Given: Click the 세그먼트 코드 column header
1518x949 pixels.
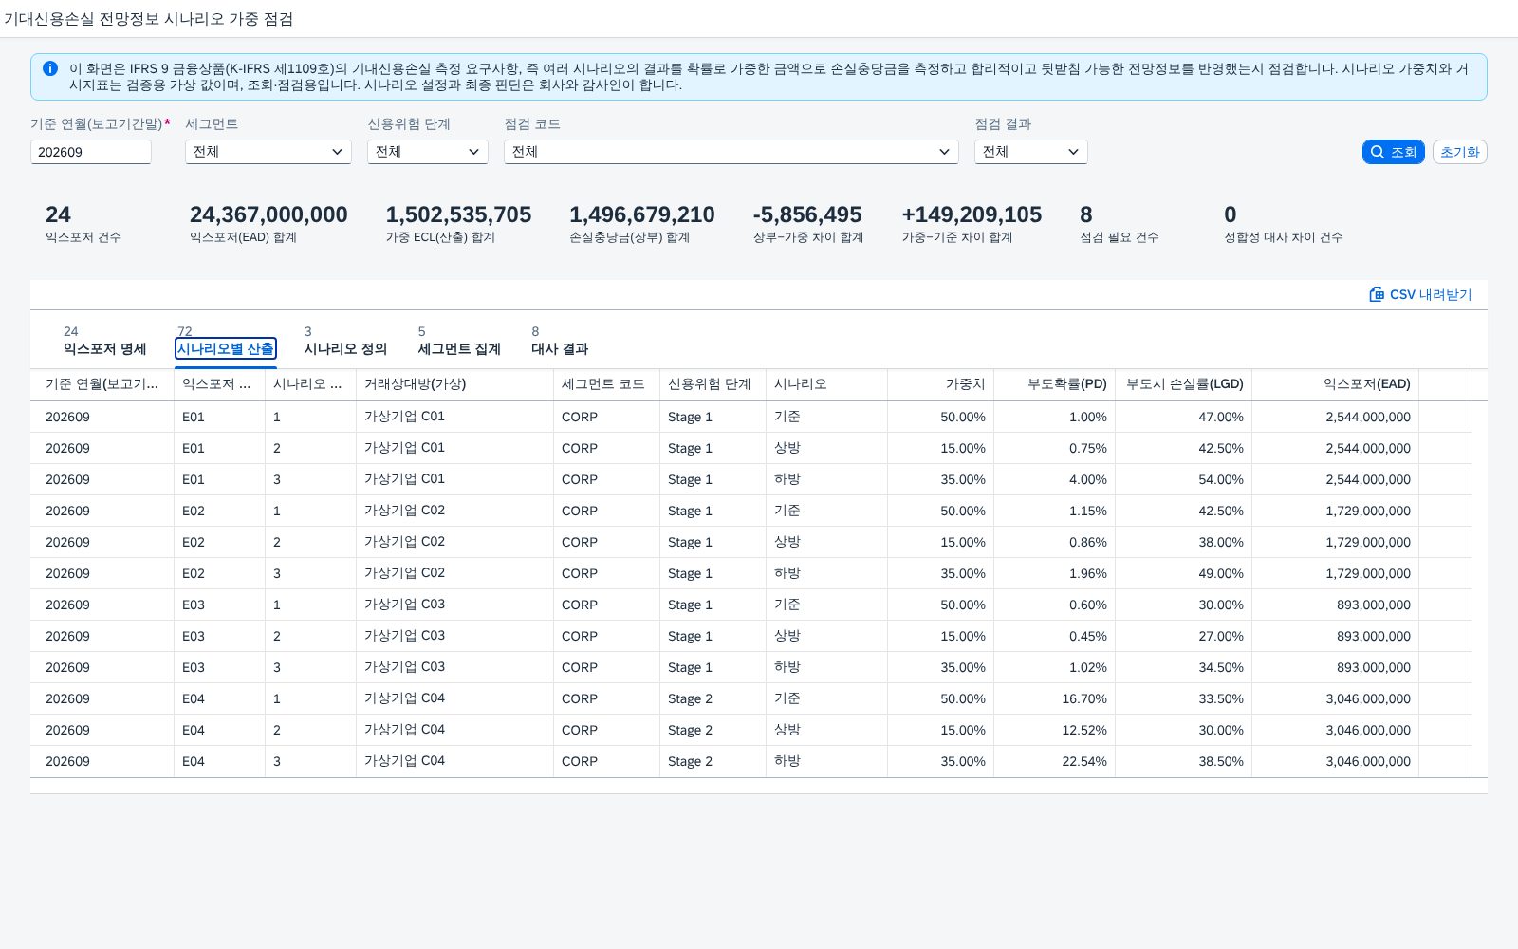Looking at the screenshot, I should [606, 384].
